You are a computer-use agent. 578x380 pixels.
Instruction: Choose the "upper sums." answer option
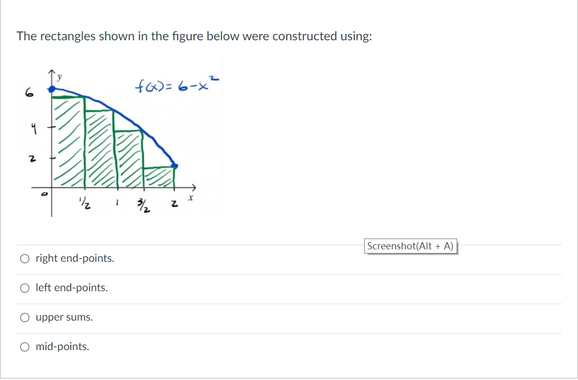click(x=24, y=317)
